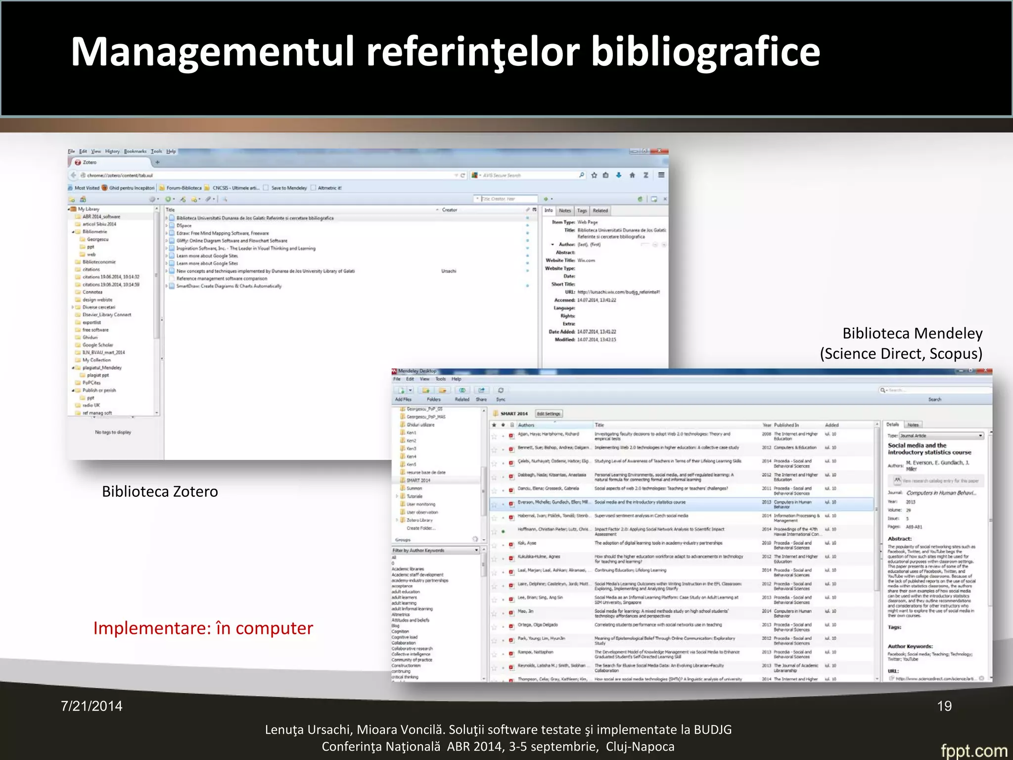The image size is (1013, 760).
Task: Open PDF icon for Everson, Michelle row
Action: pos(511,504)
